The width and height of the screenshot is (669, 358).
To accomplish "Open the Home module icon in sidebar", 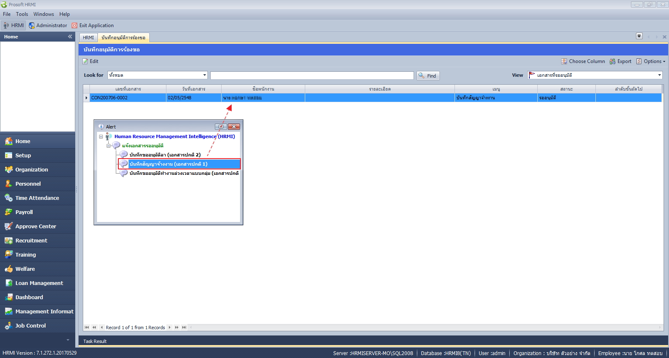I will pos(9,141).
